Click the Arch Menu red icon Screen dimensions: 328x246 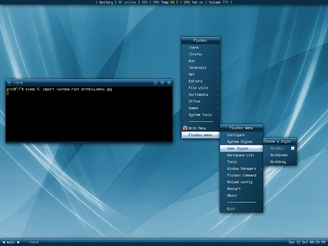(x=185, y=128)
